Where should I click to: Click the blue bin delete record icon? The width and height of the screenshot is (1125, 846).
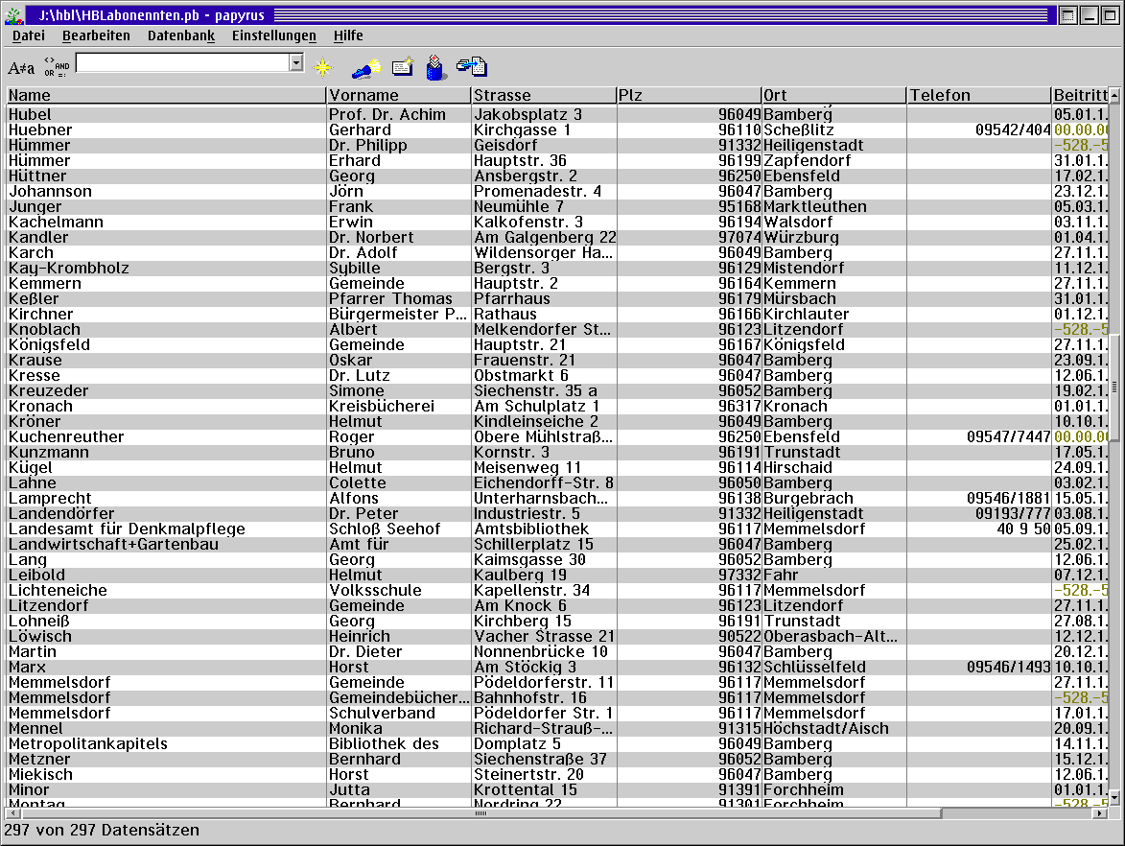tap(435, 67)
